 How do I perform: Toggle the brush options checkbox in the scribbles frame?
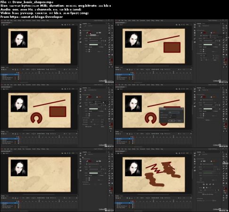click(203, 194)
